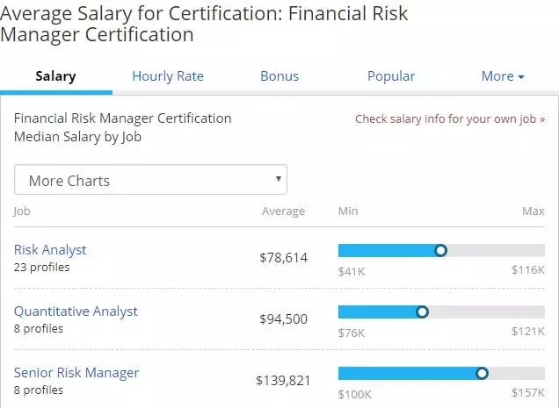Image resolution: width=559 pixels, height=408 pixels.
Task: Open the Quantitative Analyst job link
Action: (x=76, y=311)
